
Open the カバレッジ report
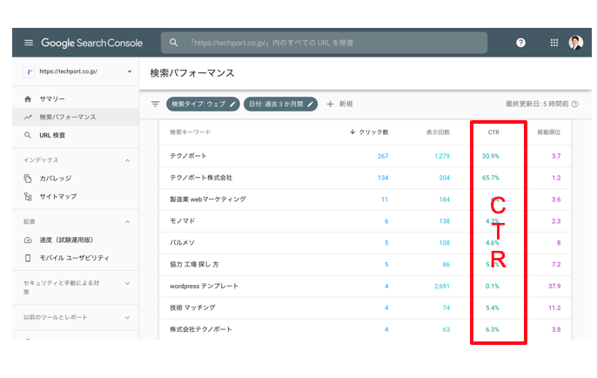click(x=54, y=179)
